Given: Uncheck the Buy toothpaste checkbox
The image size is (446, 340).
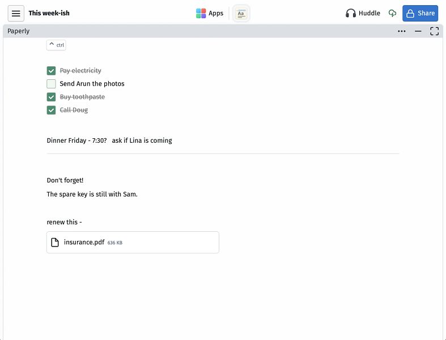Looking at the screenshot, I should point(51,97).
